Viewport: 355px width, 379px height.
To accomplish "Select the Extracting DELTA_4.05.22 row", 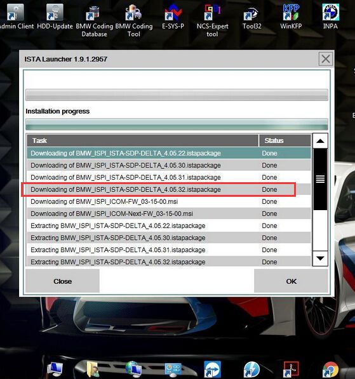I will click(169, 226).
